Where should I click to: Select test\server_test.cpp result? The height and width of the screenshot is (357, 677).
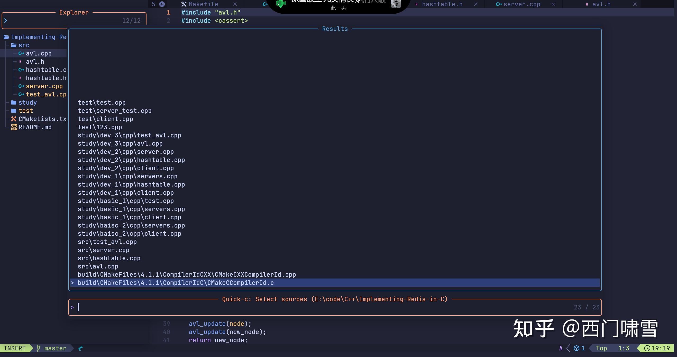[x=115, y=111]
